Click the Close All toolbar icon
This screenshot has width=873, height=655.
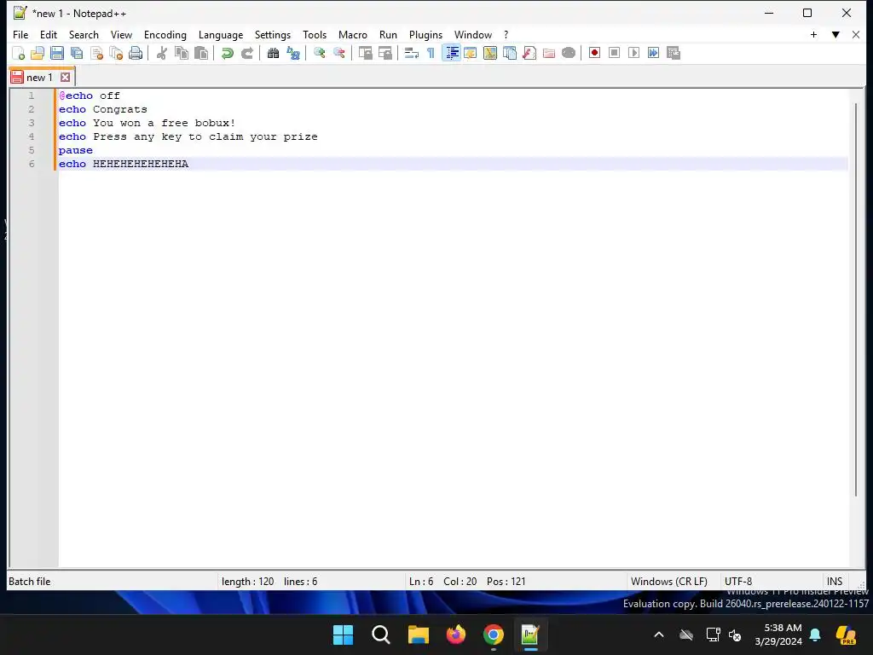tap(116, 54)
